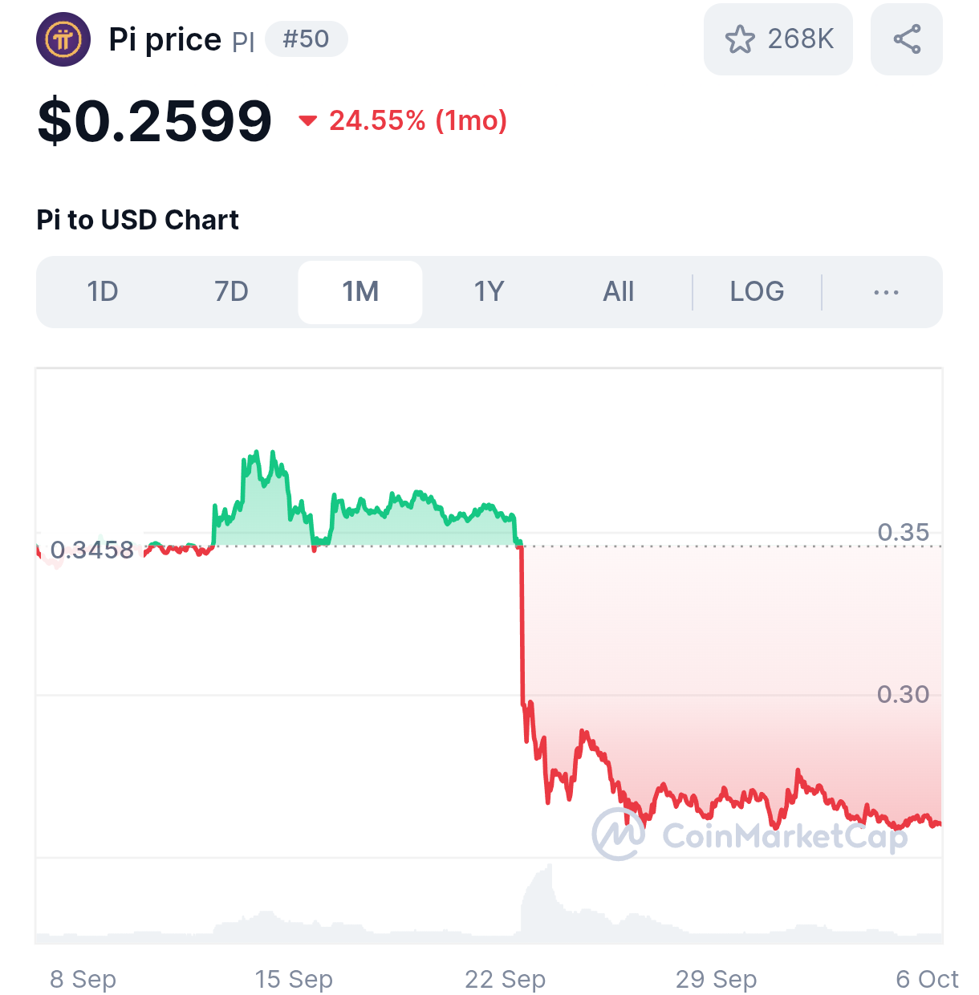
Task: Switch chart to 7D range
Action: 231,292
